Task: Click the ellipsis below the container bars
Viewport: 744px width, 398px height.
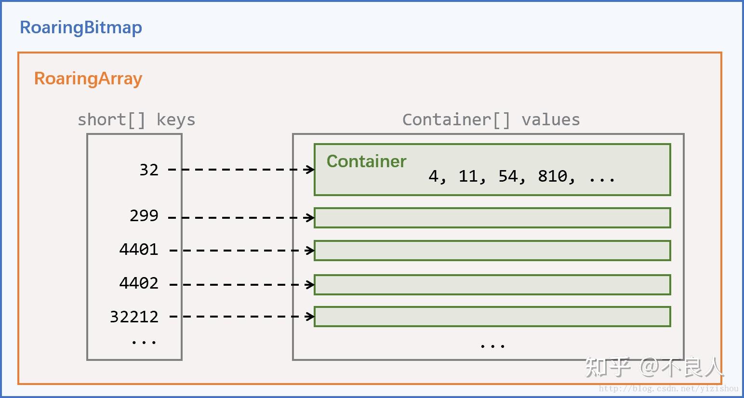Action: 492,345
